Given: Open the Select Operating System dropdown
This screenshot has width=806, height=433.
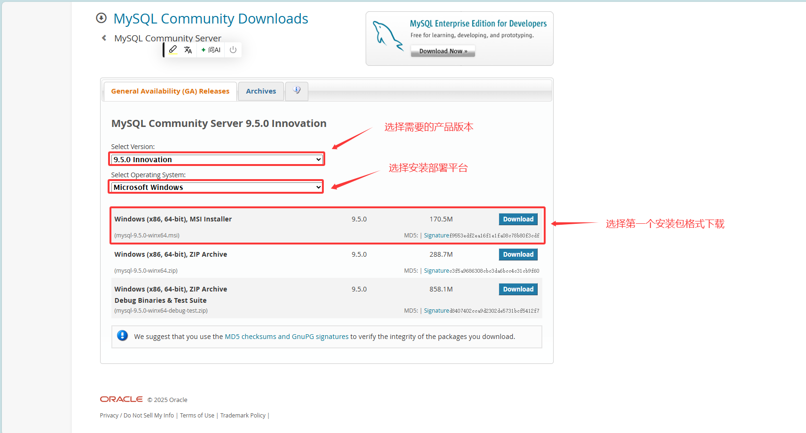Looking at the screenshot, I should point(217,187).
